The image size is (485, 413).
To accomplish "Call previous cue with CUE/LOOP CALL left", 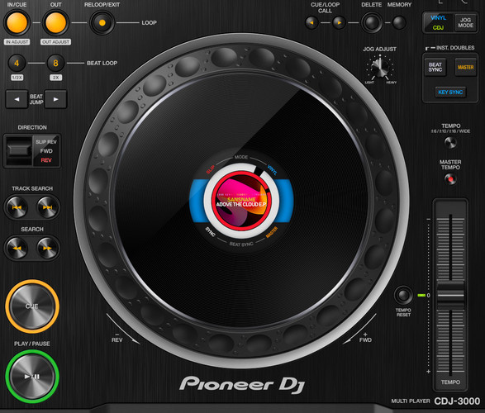I will click(x=311, y=22).
